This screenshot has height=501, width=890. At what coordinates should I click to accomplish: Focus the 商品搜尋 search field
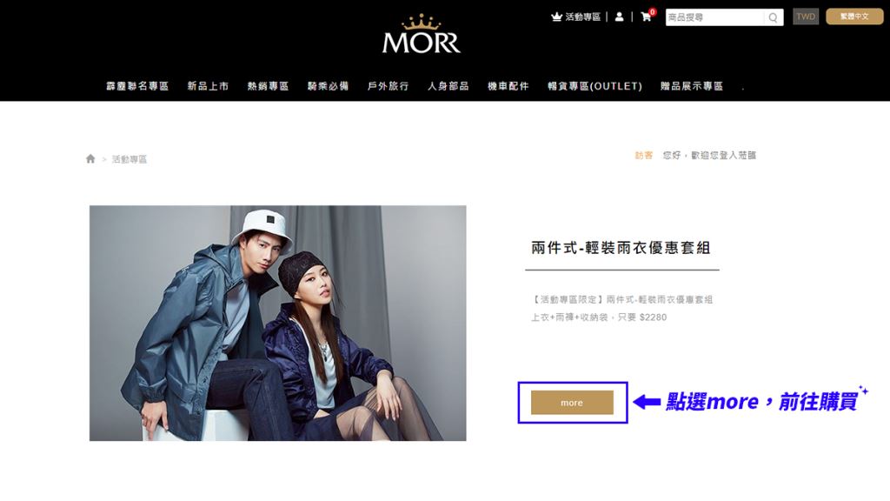click(715, 17)
